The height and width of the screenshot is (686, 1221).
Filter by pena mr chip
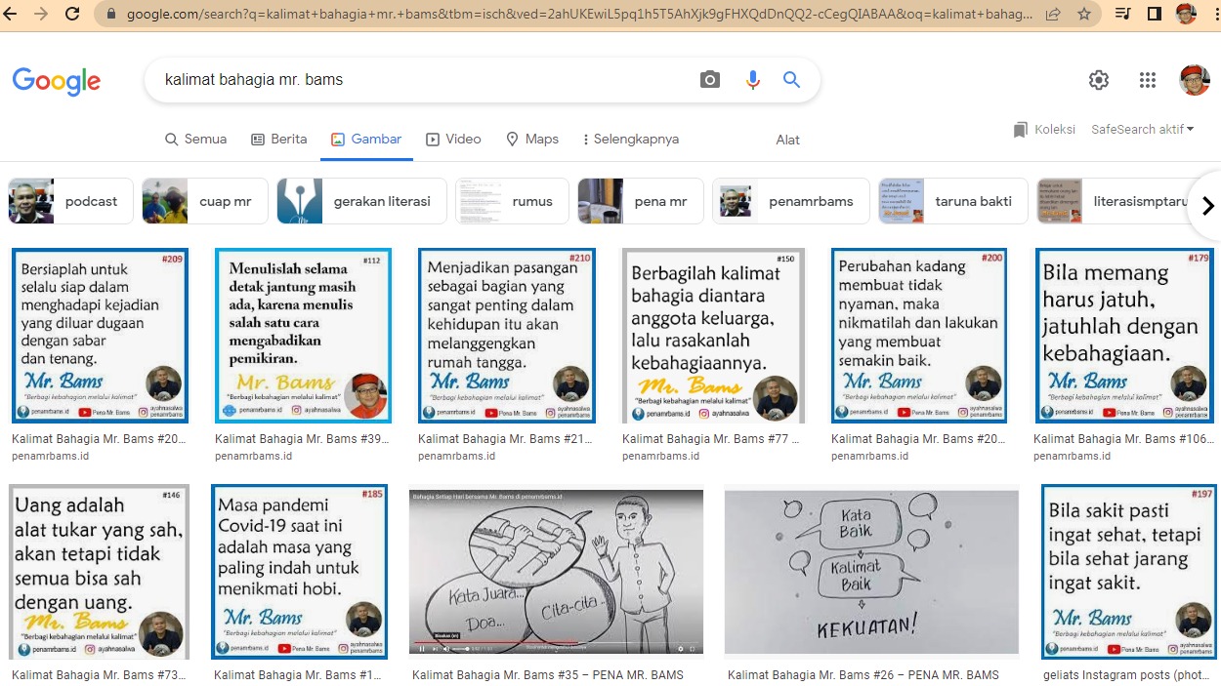[640, 201]
